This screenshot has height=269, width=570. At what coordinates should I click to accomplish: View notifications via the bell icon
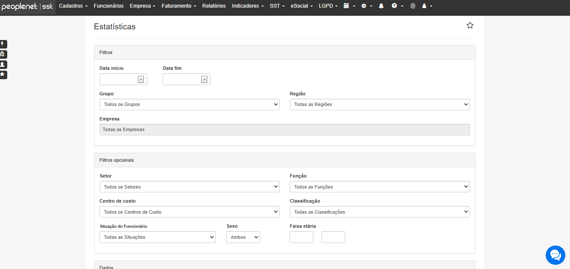click(x=381, y=6)
